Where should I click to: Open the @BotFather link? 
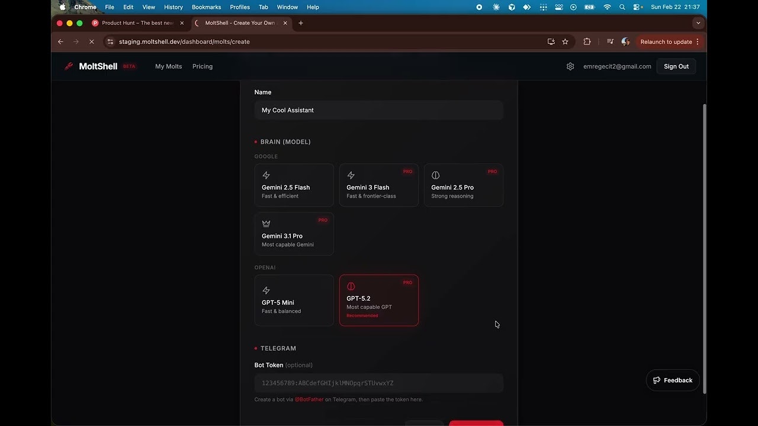309,399
